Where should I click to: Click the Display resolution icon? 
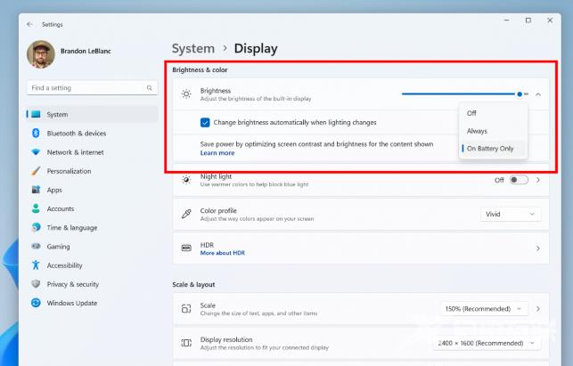tap(186, 343)
